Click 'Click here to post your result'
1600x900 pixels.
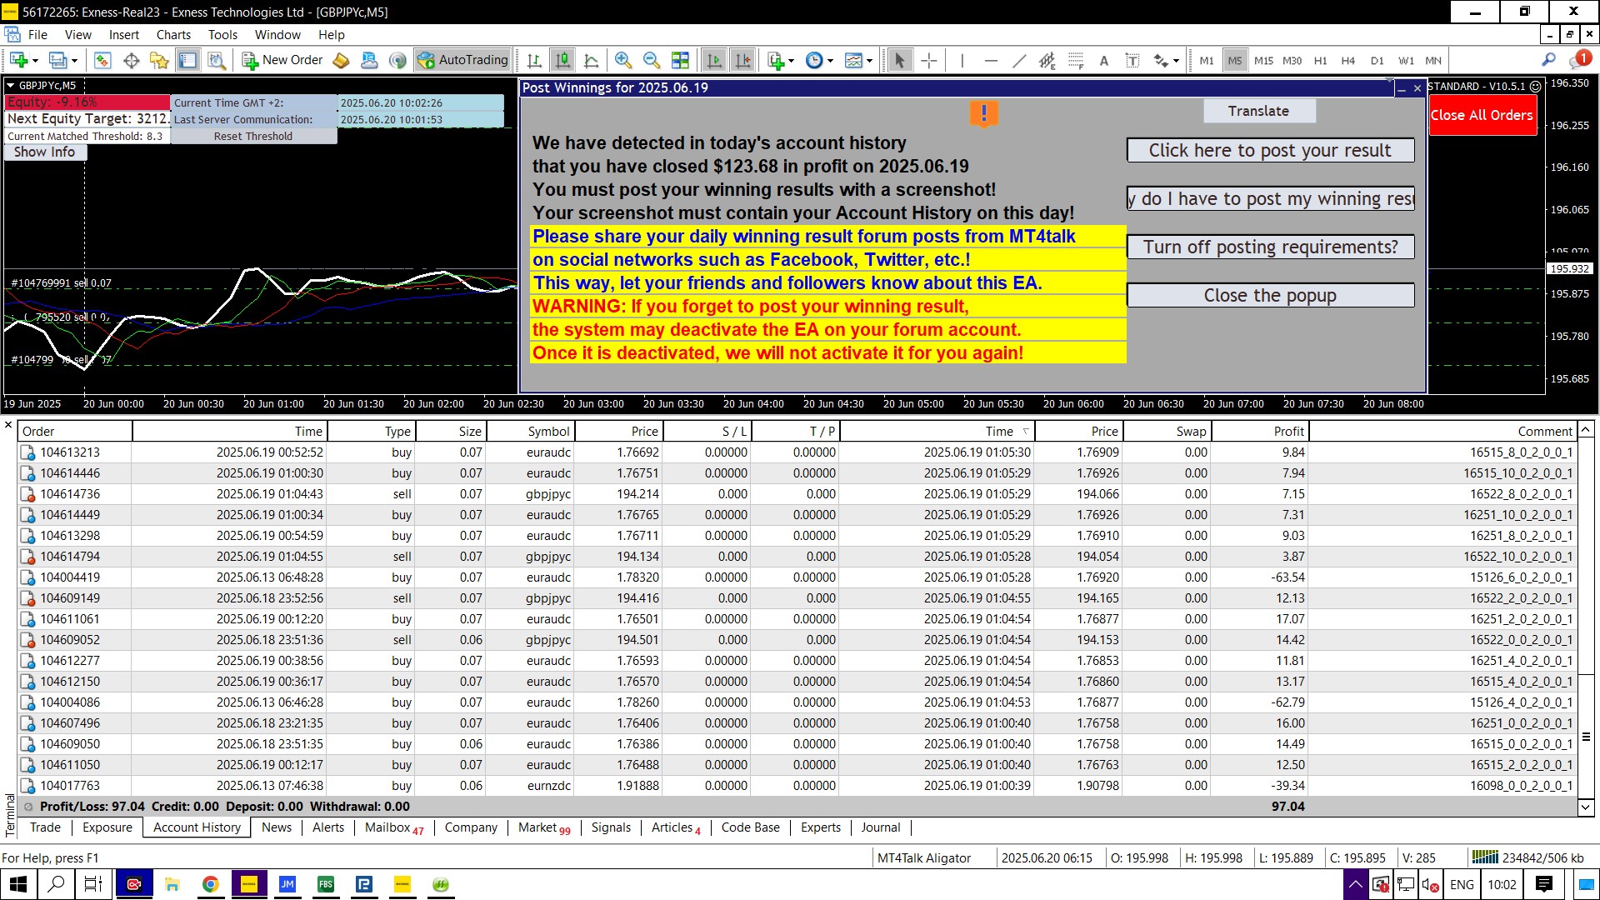[1269, 151]
